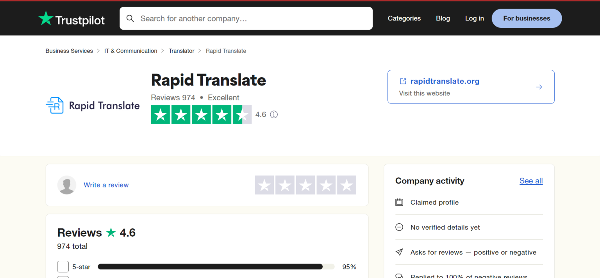Click the paper plane icon for Asks for reviews
The width and height of the screenshot is (600, 278).
click(399, 252)
